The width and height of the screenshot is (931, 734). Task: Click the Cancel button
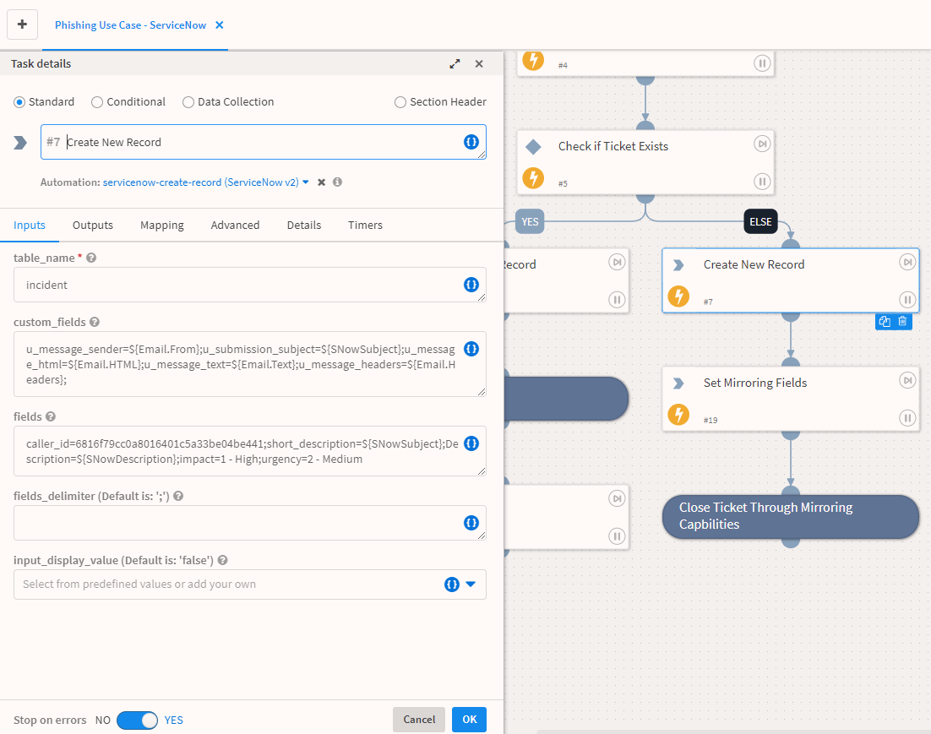(x=419, y=720)
